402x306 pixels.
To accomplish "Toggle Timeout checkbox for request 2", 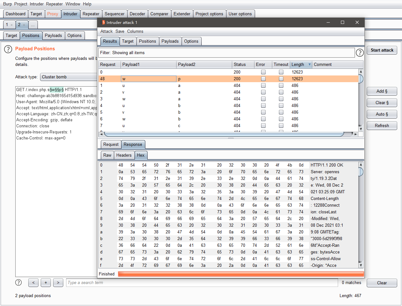I will (x=281, y=92).
